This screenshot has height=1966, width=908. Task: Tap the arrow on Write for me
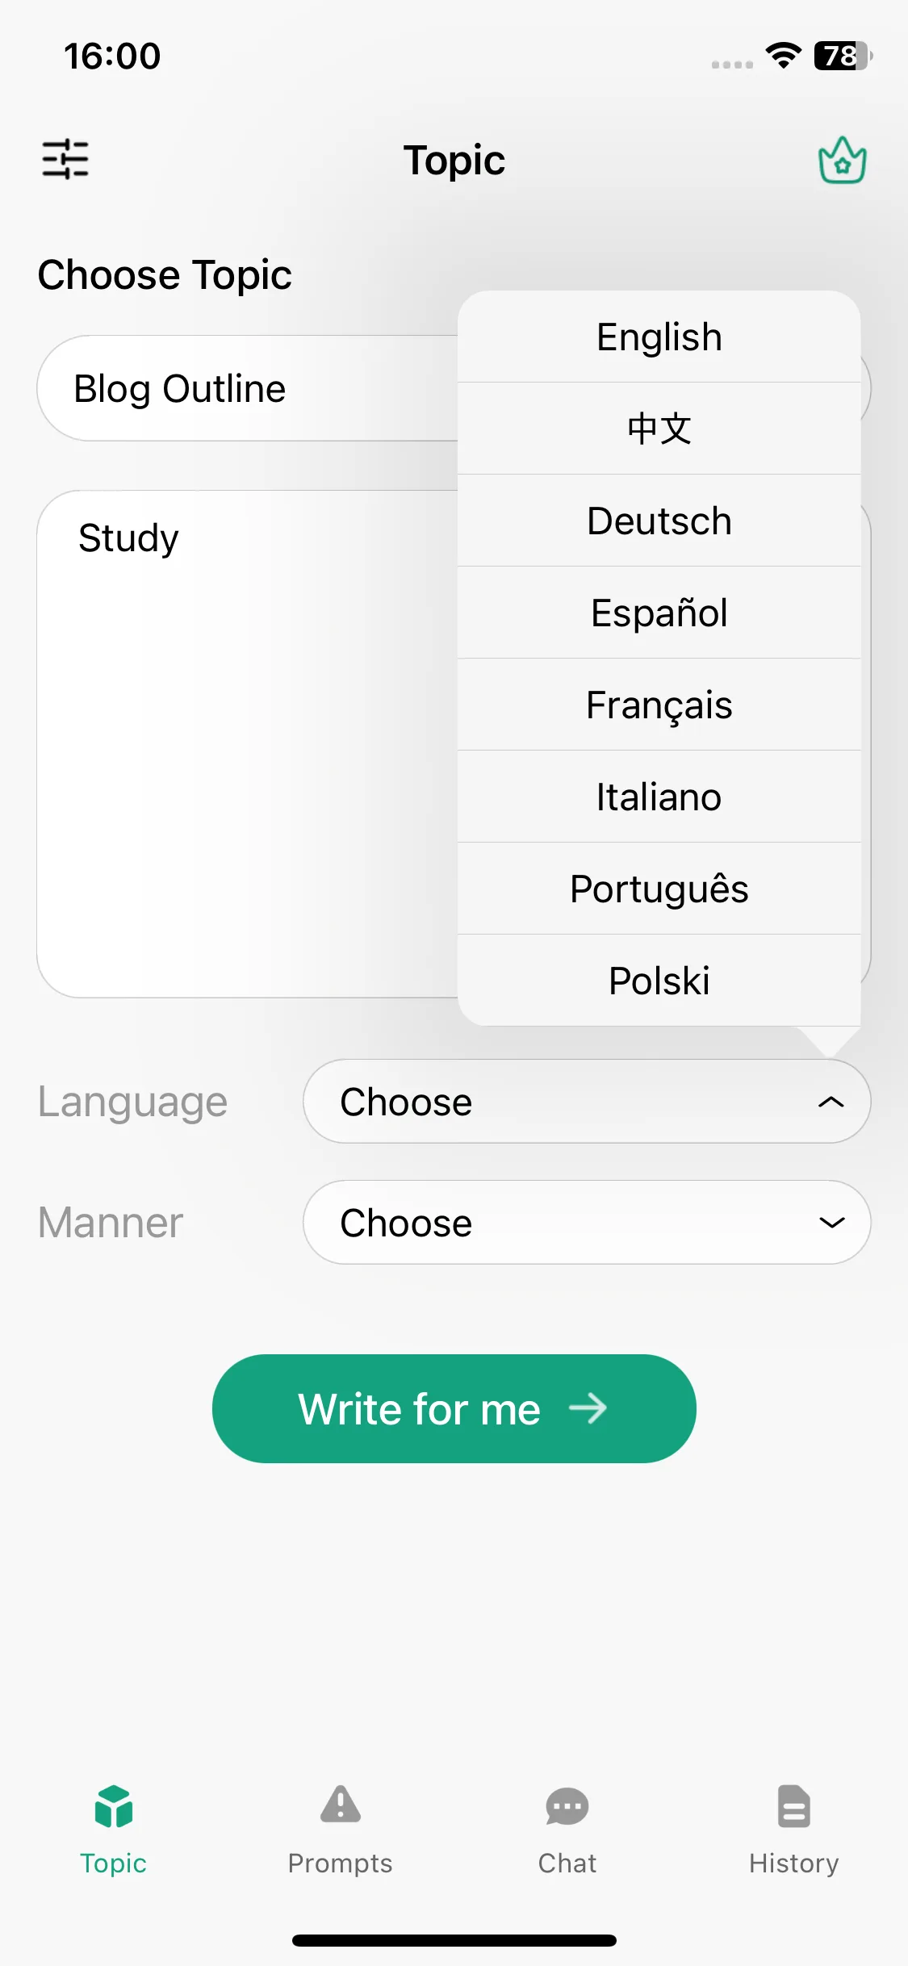(x=588, y=1408)
